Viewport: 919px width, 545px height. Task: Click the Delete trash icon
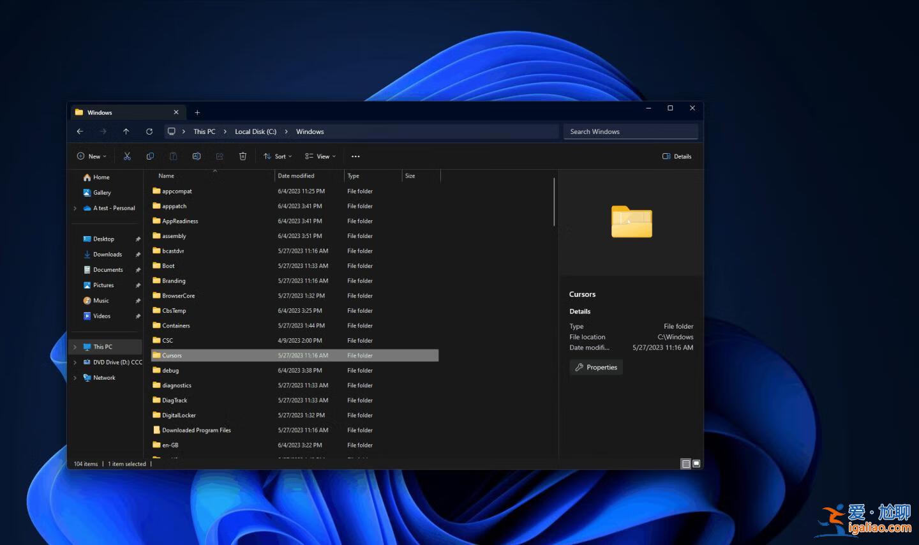[x=243, y=156]
